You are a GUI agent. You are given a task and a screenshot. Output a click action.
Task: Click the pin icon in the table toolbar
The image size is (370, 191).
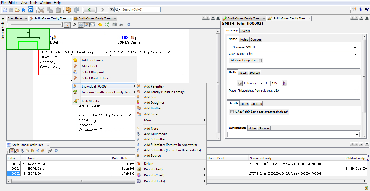[50, 151]
